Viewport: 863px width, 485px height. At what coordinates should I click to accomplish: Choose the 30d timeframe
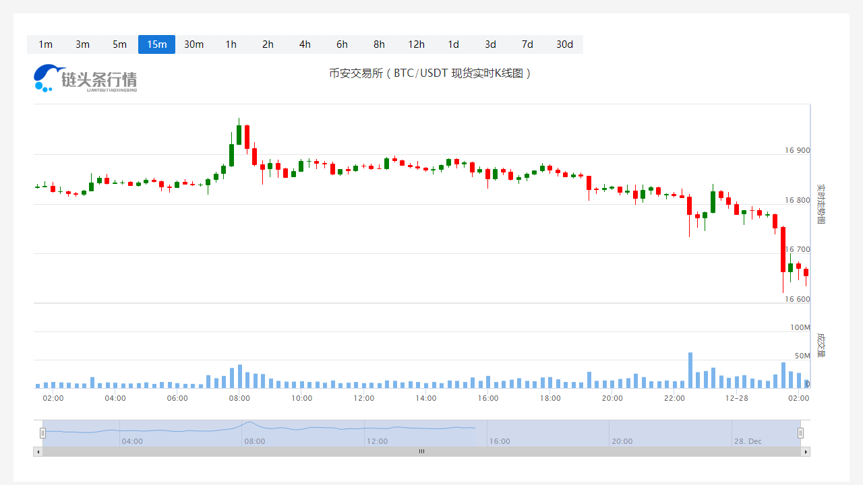point(564,44)
